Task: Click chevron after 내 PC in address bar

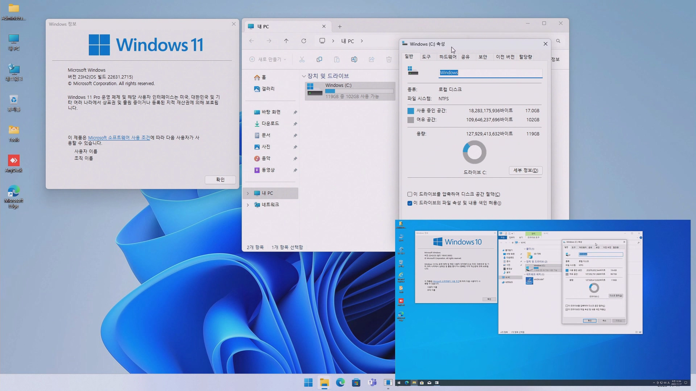Action: coord(362,41)
